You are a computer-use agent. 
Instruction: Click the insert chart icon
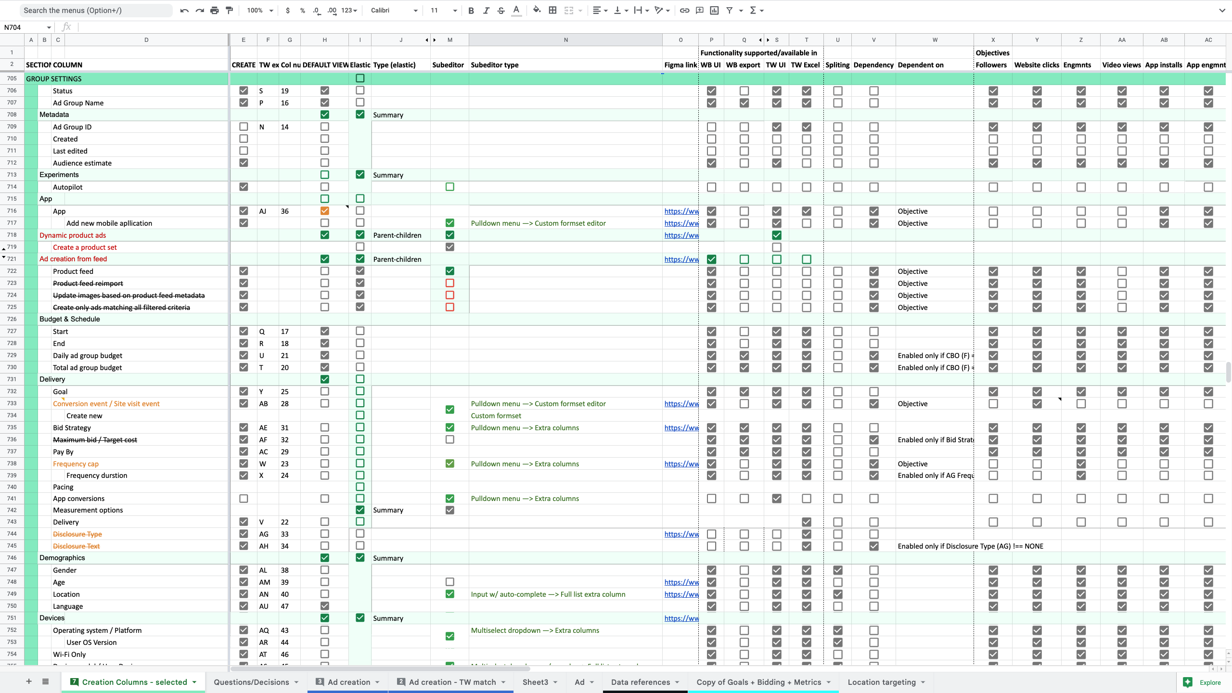(714, 10)
